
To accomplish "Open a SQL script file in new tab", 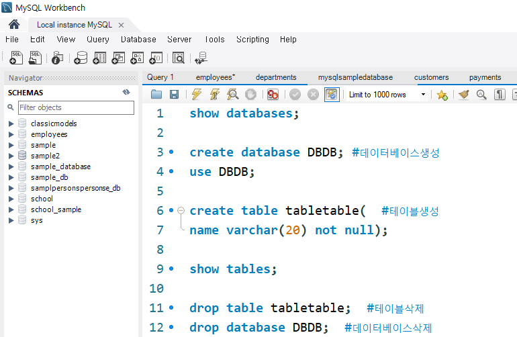I will [x=35, y=58].
